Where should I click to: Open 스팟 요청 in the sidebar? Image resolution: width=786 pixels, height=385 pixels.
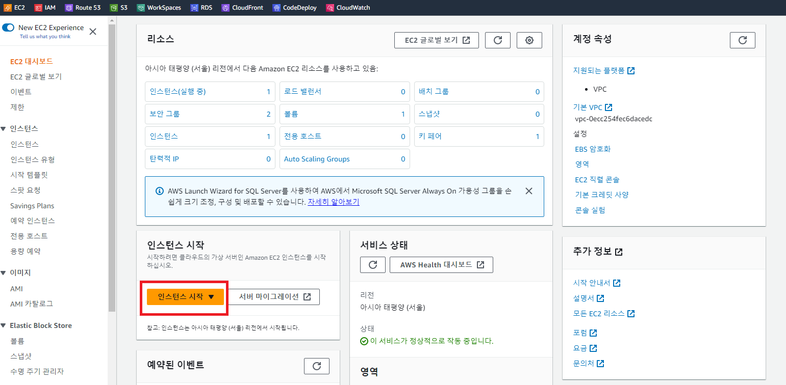(26, 190)
